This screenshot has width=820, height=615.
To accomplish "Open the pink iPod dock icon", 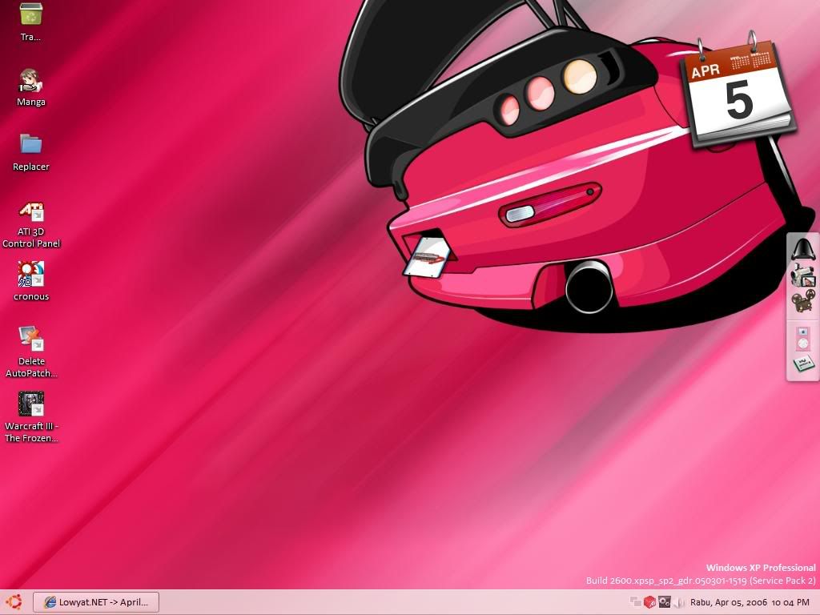I will point(802,338).
